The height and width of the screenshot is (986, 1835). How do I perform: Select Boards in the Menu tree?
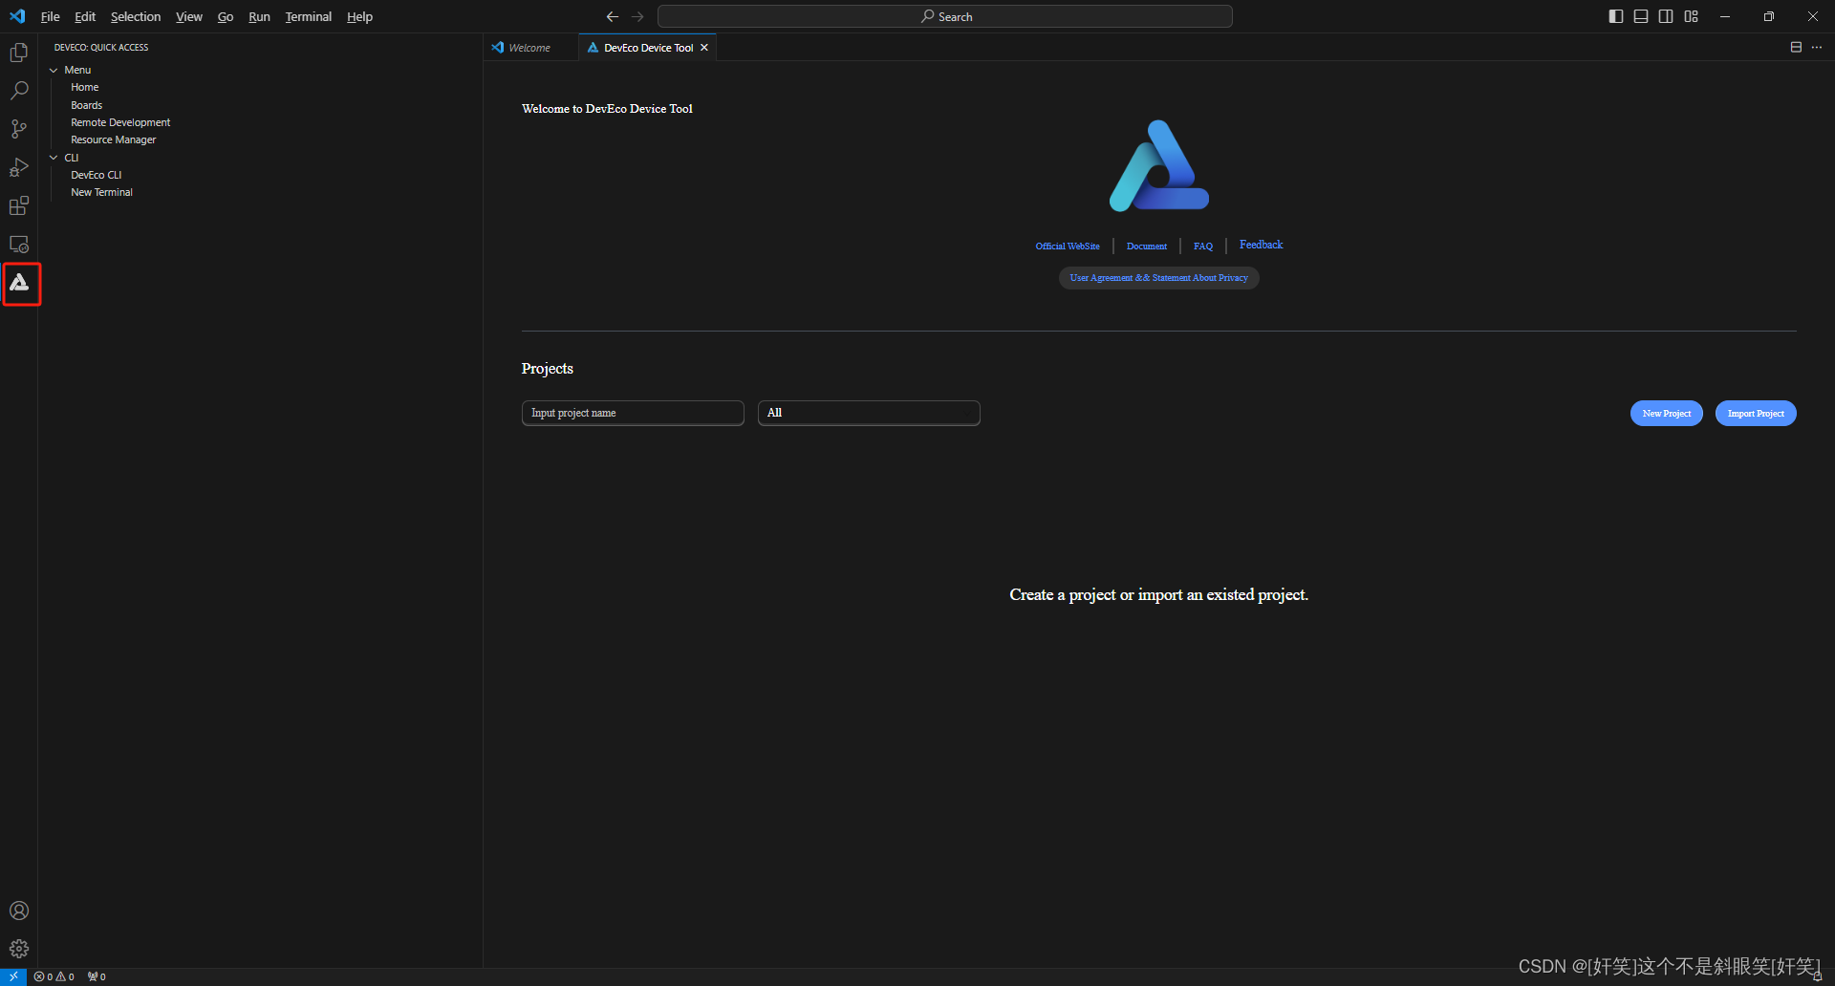pos(86,105)
